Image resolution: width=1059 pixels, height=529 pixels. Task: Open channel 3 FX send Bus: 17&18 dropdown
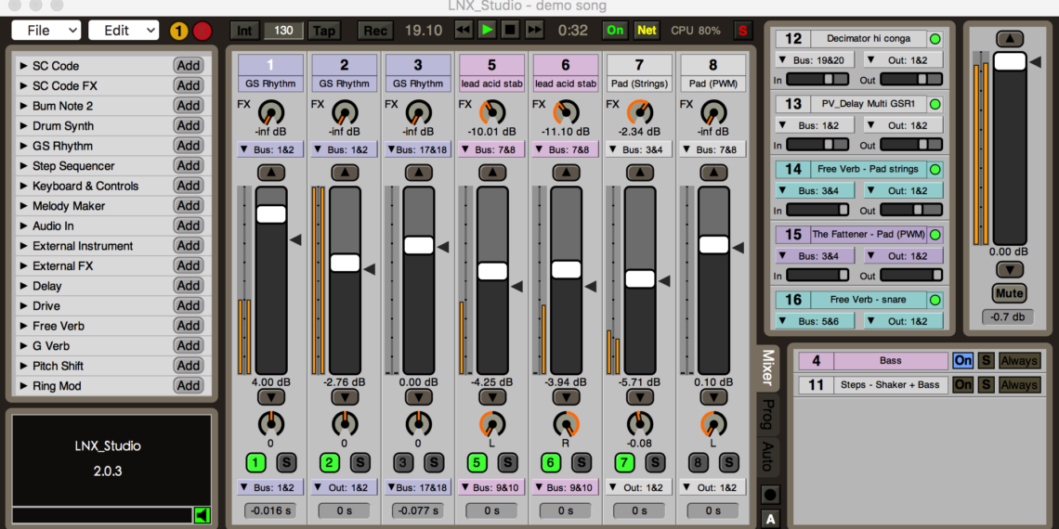418,149
